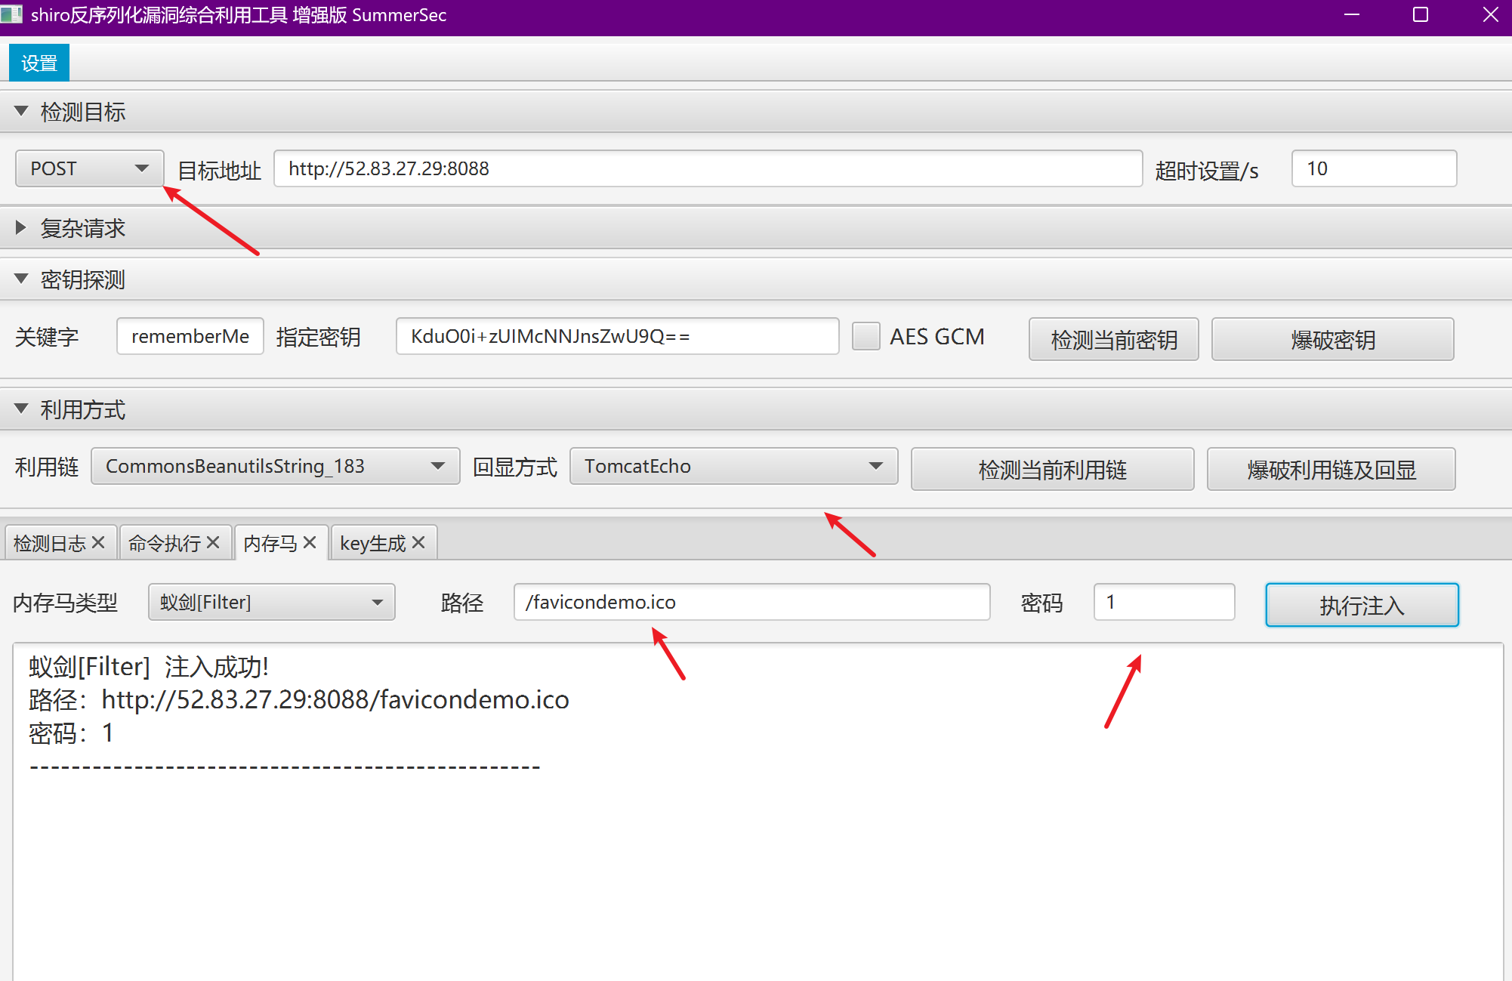Open the TomcatEcho 回显方式 dropdown
This screenshot has height=981, width=1512.
coord(733,466)
